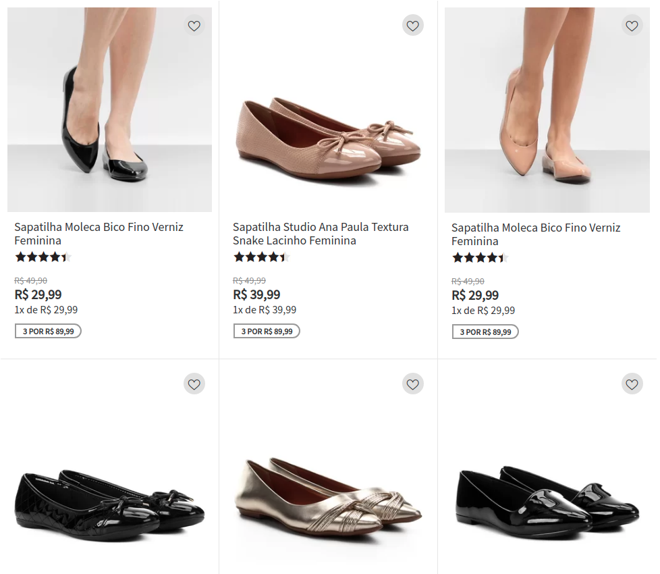Favorite the black Moleca Bico Fino Verniz flat
Screen dimensions: 660x574
coord(194,26)
